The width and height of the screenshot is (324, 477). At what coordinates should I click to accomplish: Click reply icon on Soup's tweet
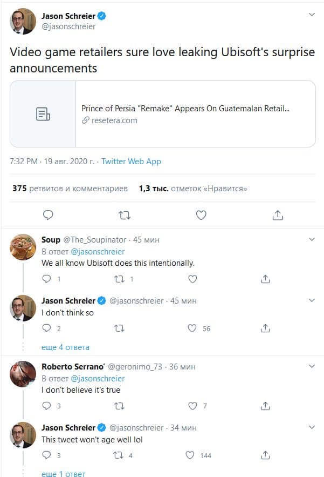pyautogui.click(x=46, y=279)
